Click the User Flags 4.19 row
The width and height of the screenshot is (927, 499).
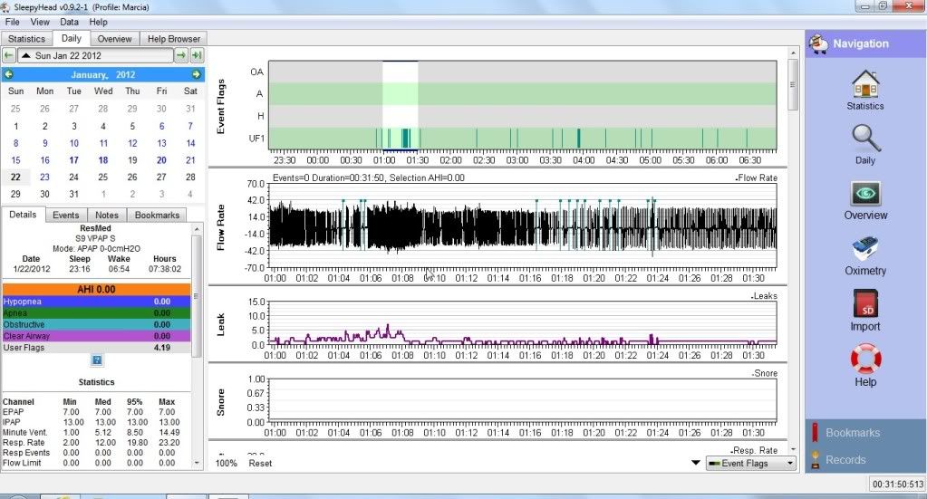click(96, 348)
